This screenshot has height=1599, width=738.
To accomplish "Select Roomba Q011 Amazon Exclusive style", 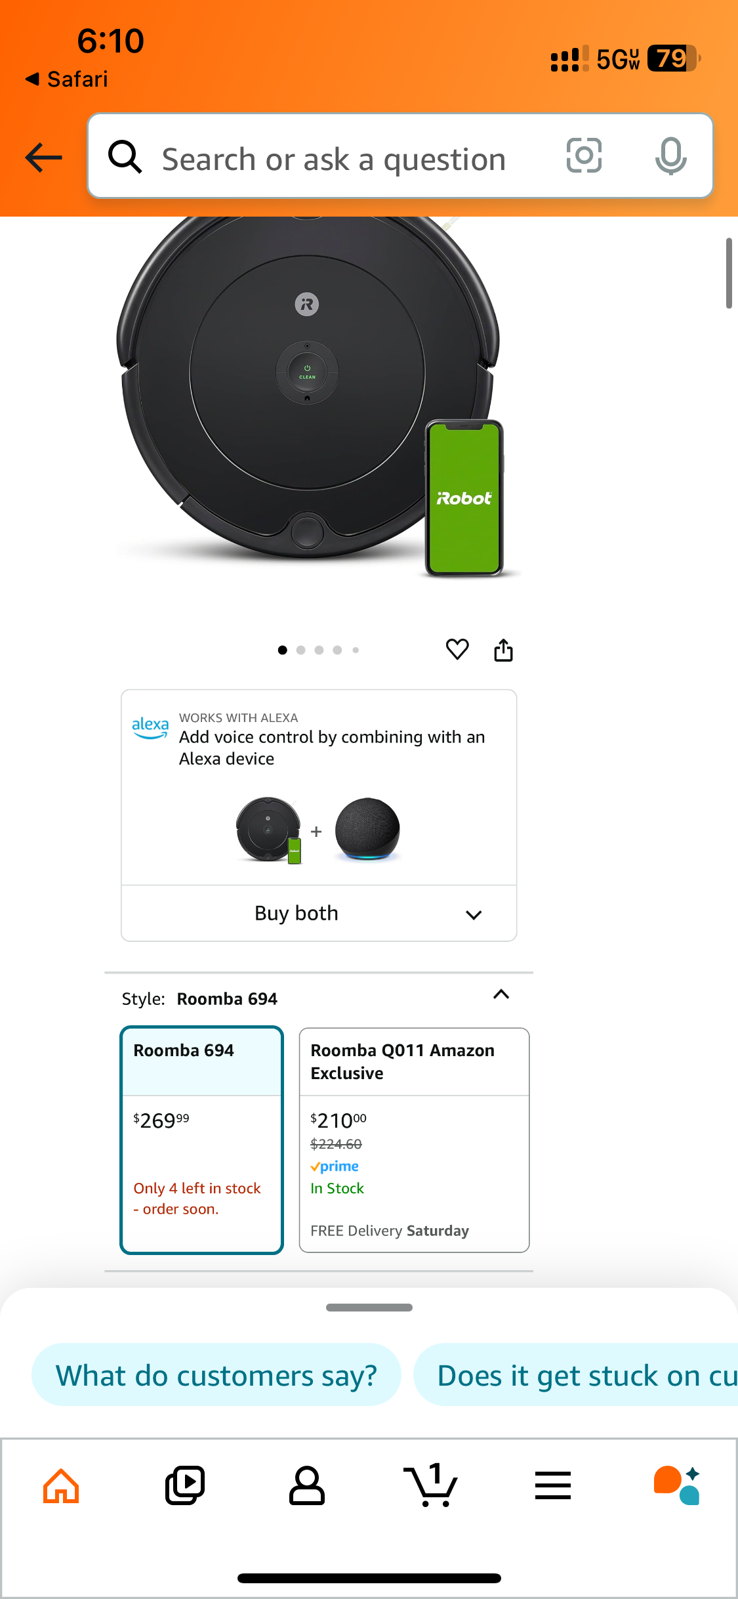I will (415, 1140).
